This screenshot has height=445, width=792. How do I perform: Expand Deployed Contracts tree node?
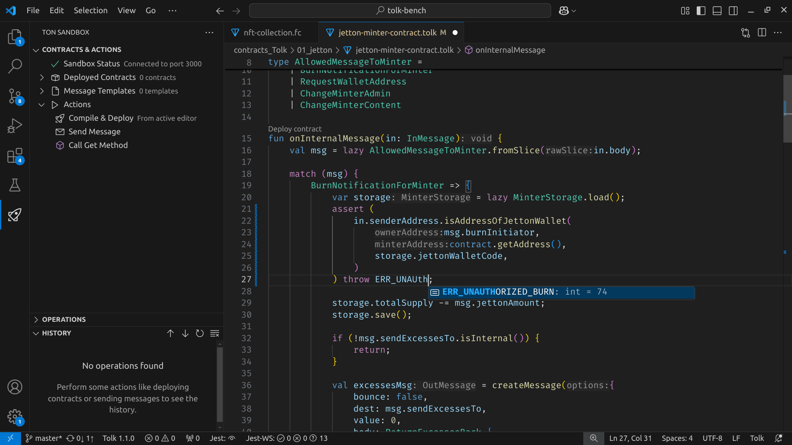pos(42,77)
